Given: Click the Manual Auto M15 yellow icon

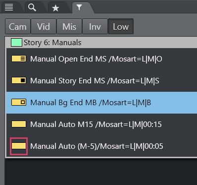Looking at the screenshot, I should pyautogui.click(x=19, y=124).
